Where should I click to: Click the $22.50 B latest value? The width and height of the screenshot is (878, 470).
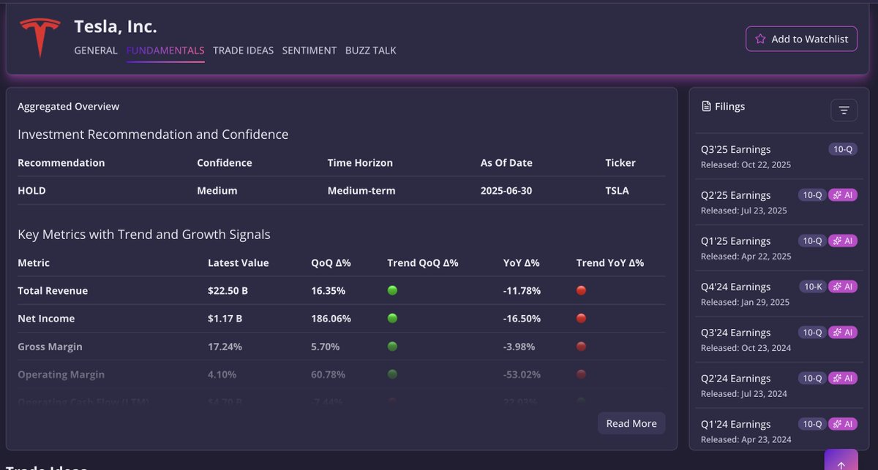click(x=228, y=290)
